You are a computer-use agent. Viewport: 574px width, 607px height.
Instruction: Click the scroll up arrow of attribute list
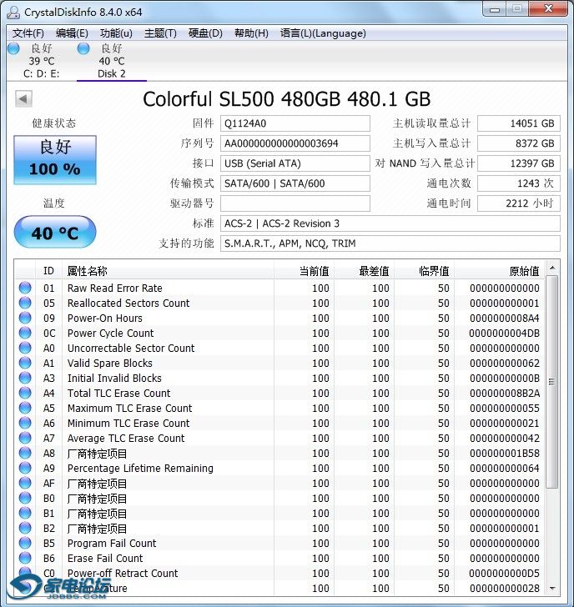pyautogui.click(x=552, y=268)
